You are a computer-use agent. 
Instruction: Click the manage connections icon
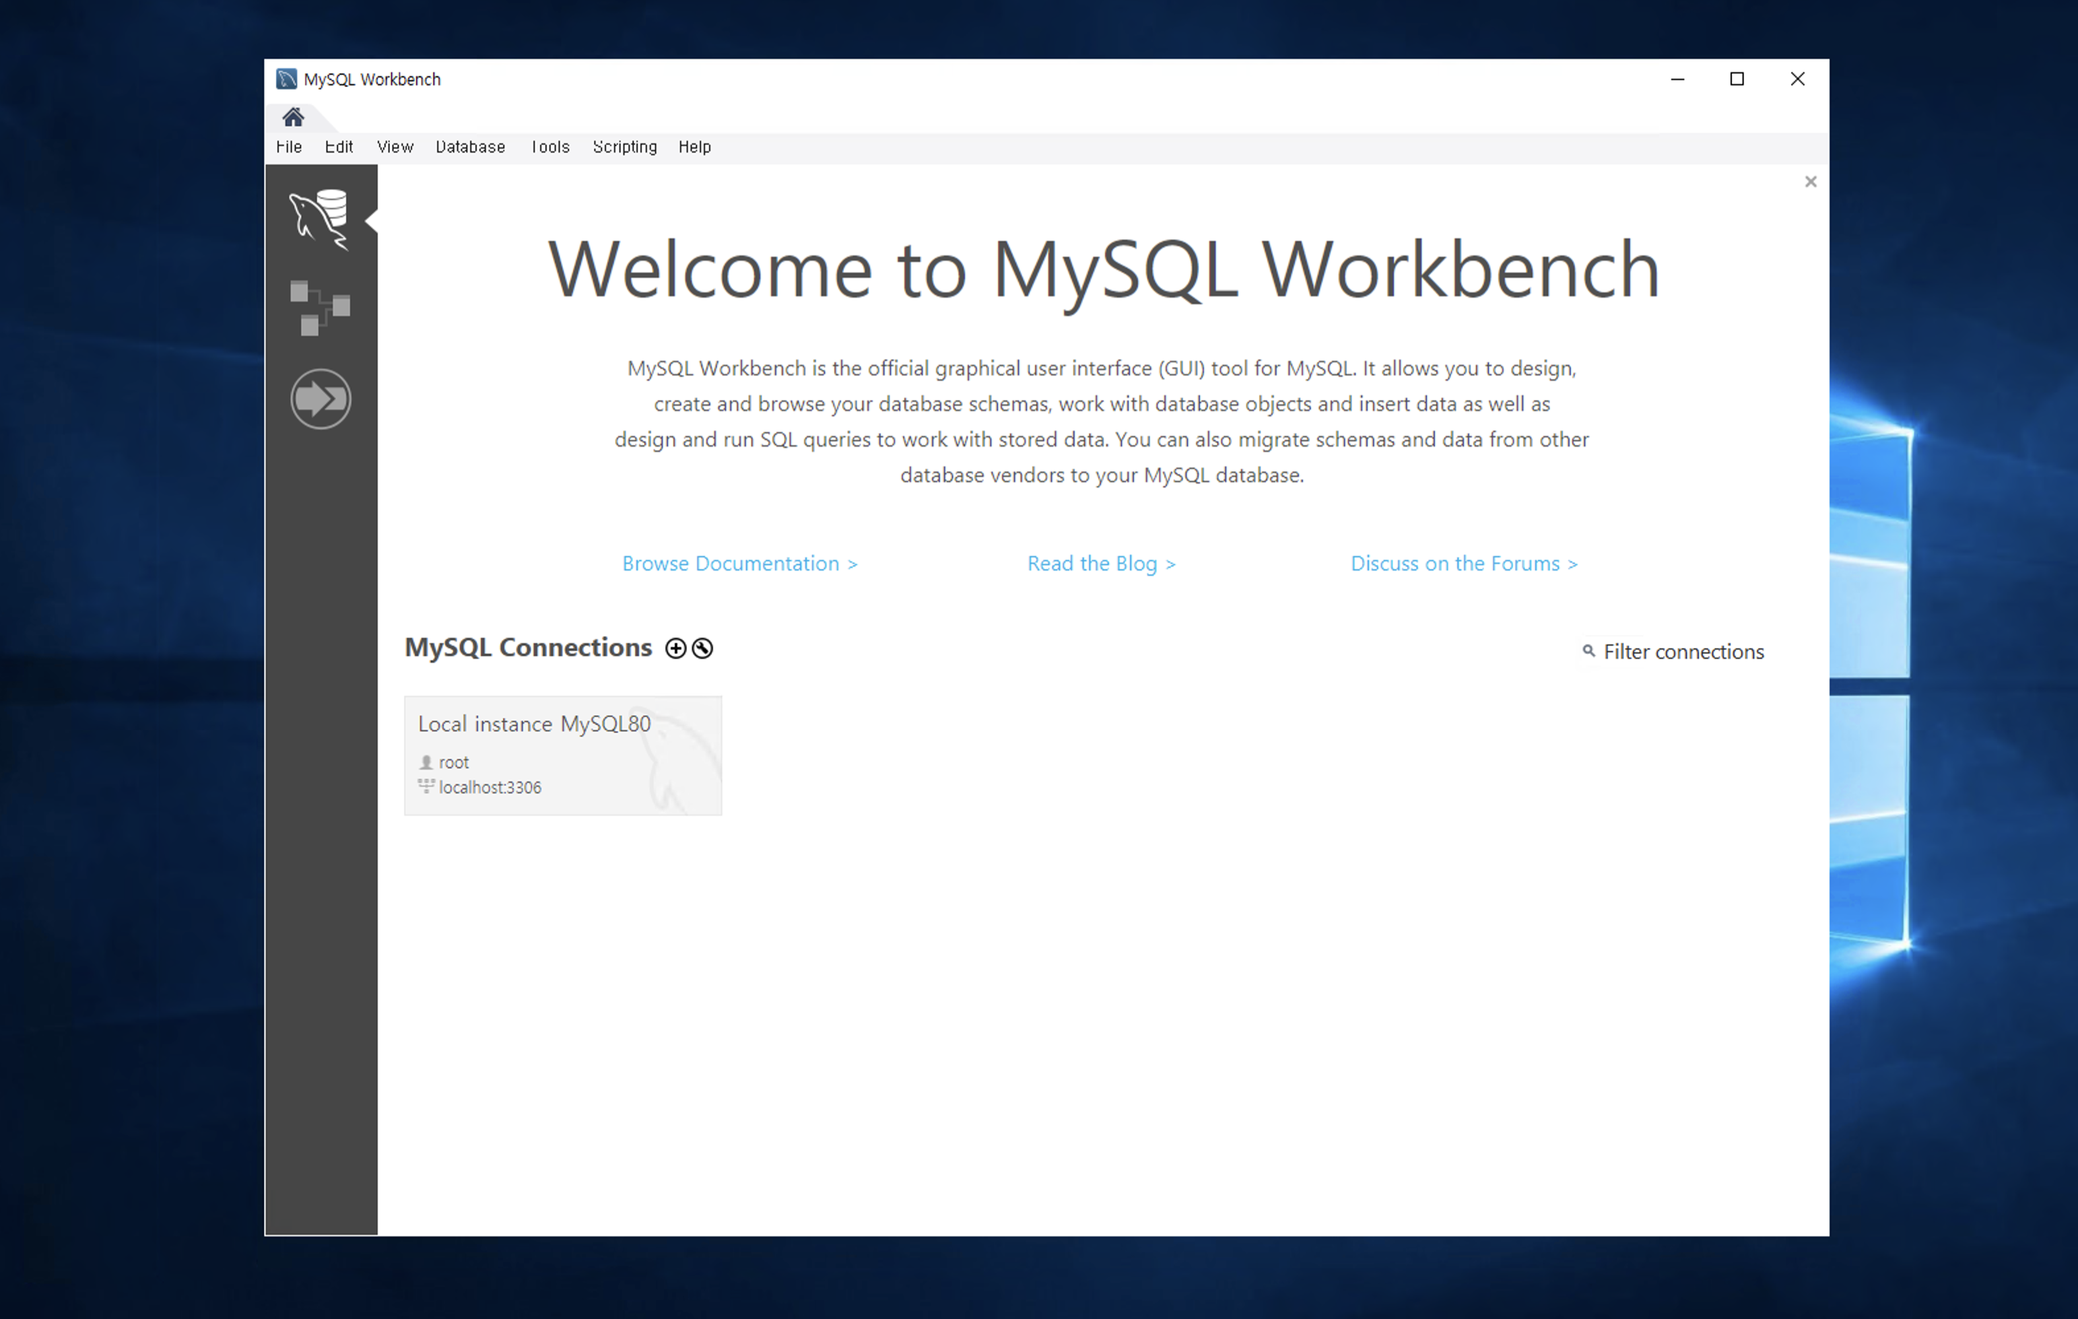700,648
